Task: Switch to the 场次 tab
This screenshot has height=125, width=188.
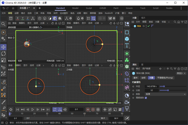Action: coord(143,18)
